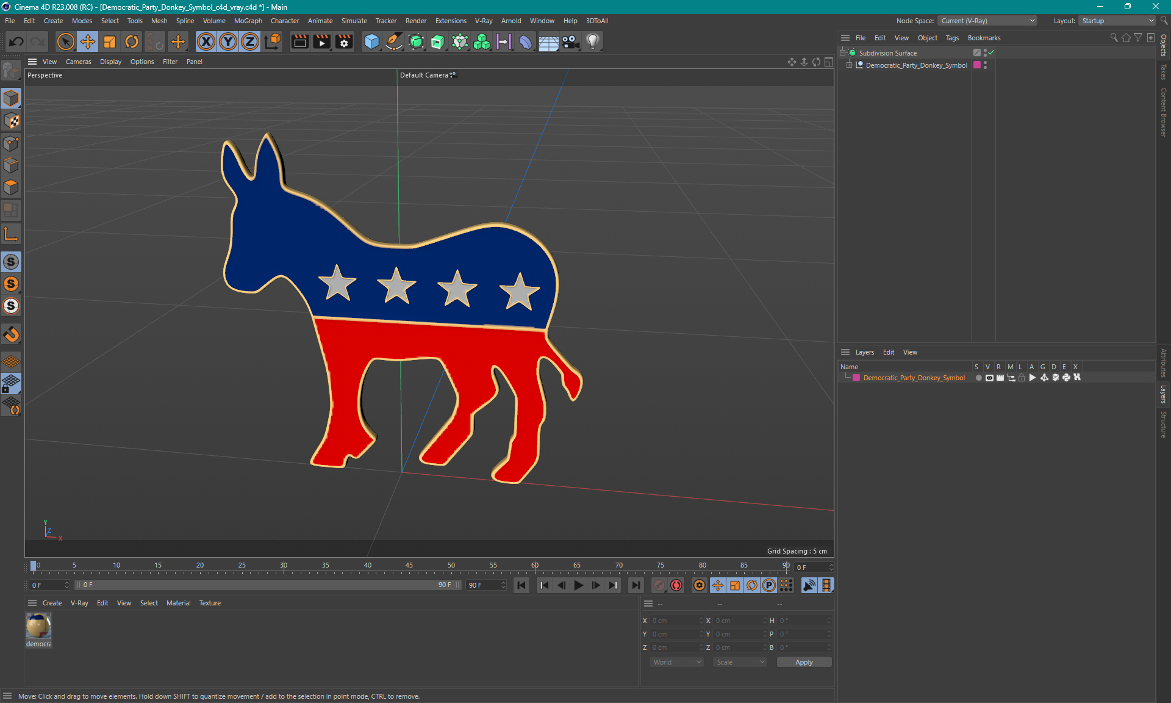Click the Light bulb icon
1171x703 pixels.
[593, 41]
